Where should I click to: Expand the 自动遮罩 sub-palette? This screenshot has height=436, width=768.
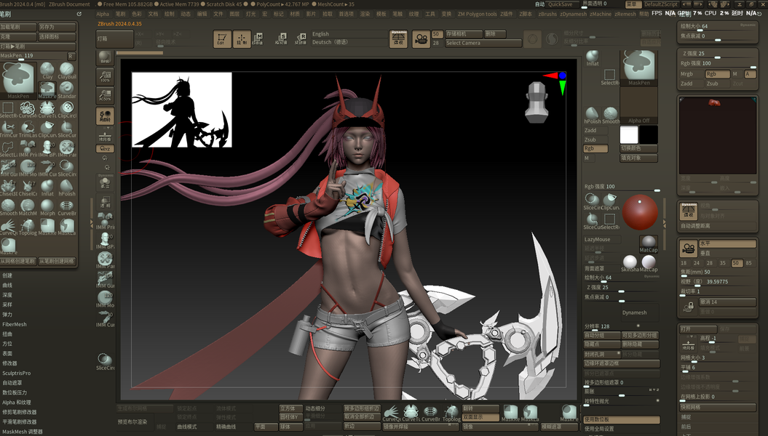coord(12,383)
